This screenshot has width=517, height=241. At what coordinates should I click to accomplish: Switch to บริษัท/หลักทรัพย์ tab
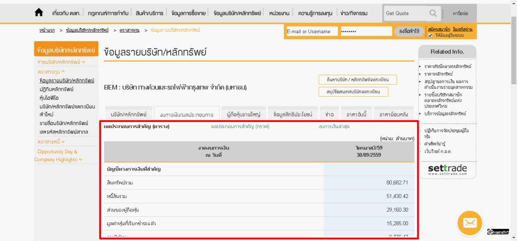[128, 112]
